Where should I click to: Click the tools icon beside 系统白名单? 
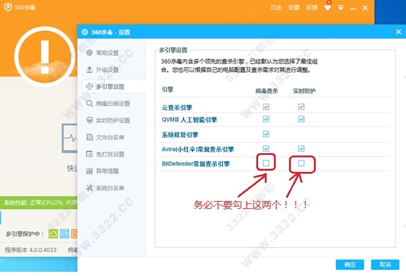click(89, 188)
